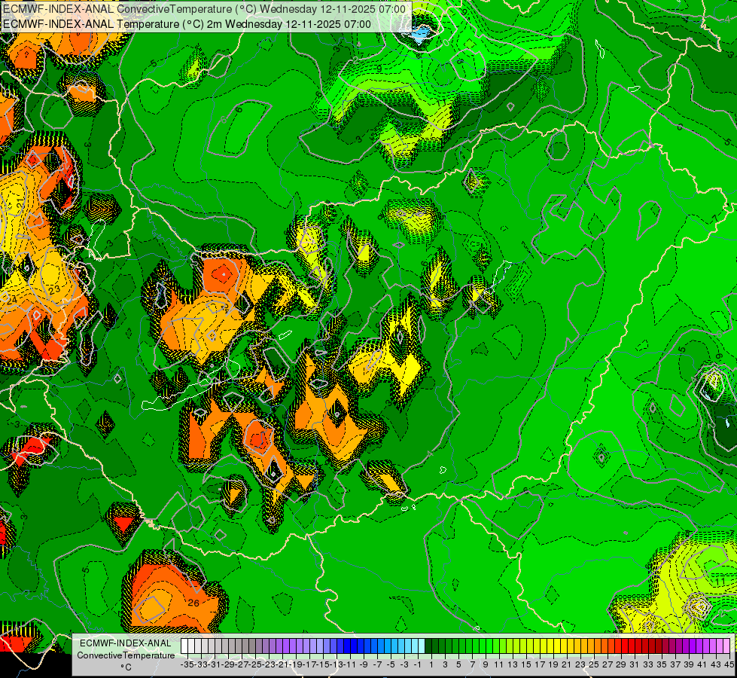Viewport: 737px width, 678px height.
Task: Click the '15' legend scale label
Action: click(526, 664)
